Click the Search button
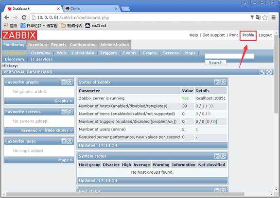The width and height of the screenshot is (280, 198). click(x=215, y=63)
